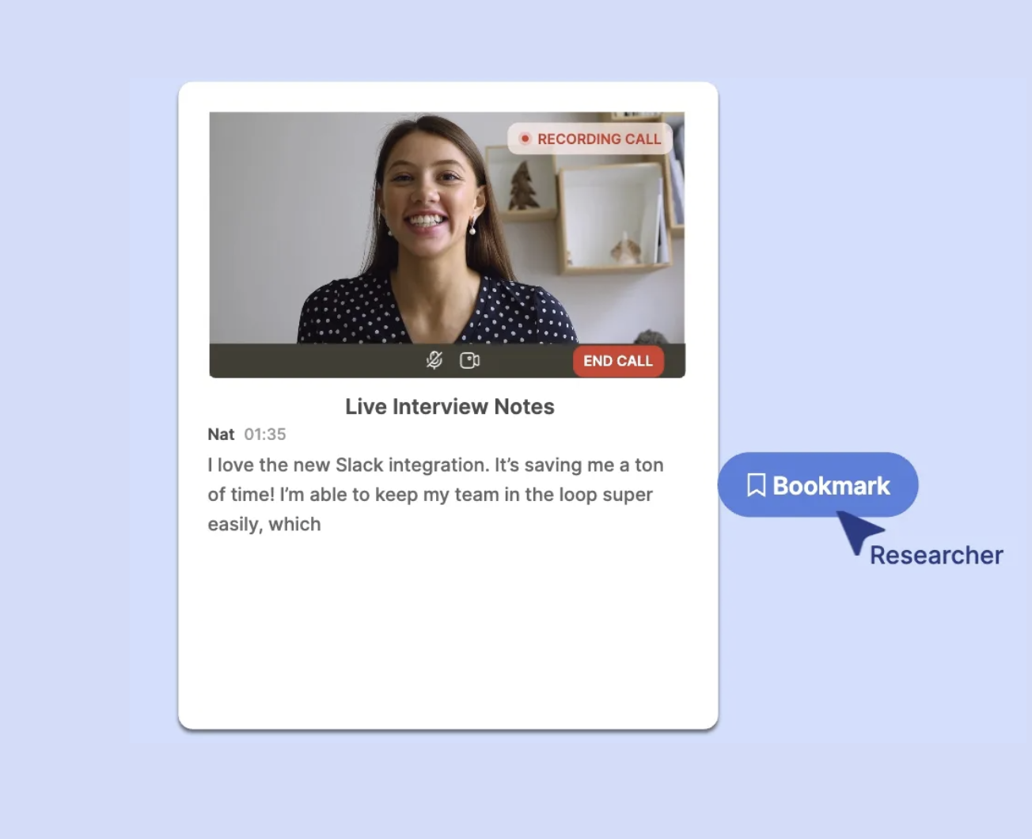Click the Bookmark button
This screenshot has height=839, width=1032.
pyautogui.click(x=818, y=485)
